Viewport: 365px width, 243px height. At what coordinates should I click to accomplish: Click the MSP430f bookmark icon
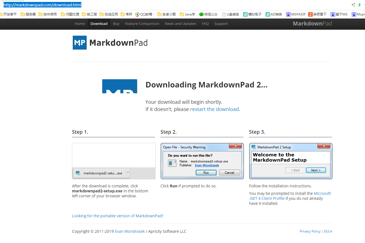(288, 14)
